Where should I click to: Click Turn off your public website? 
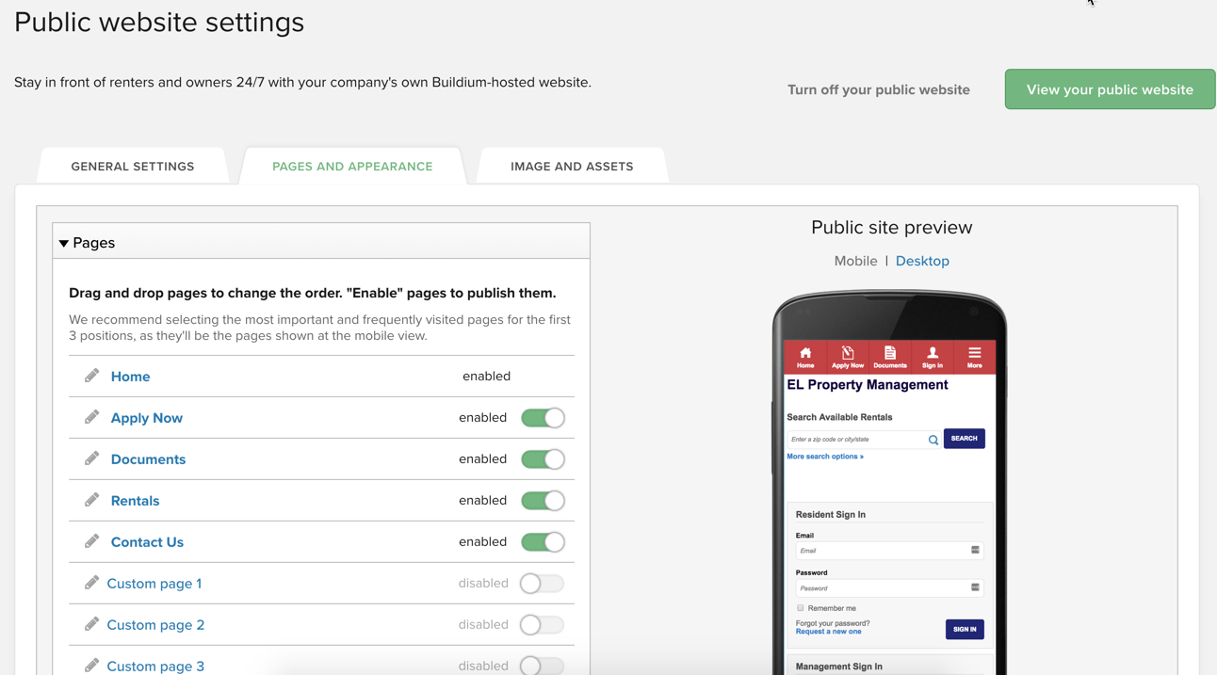878,89
